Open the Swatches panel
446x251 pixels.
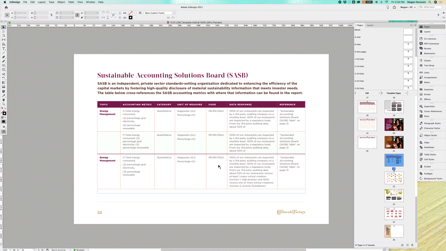coord(429,90)
